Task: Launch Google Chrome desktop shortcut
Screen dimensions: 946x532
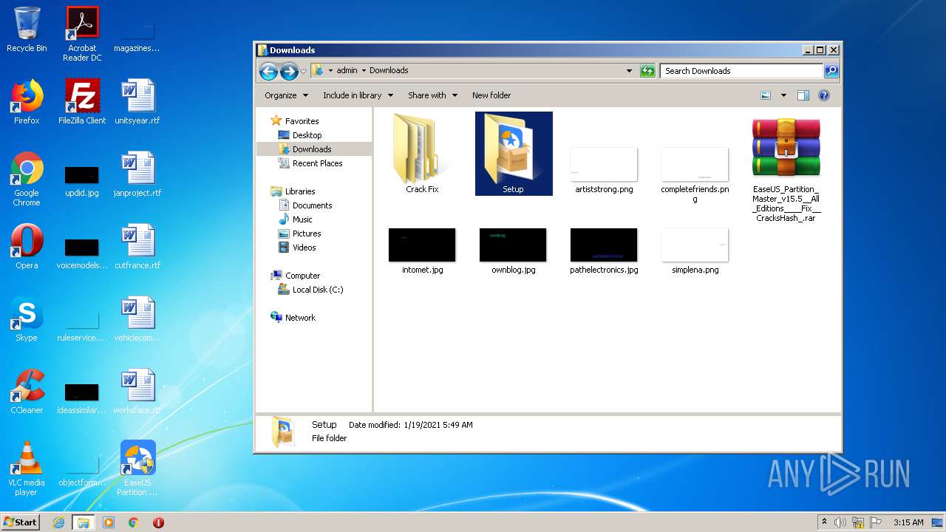Action: [x=27, y=179]
